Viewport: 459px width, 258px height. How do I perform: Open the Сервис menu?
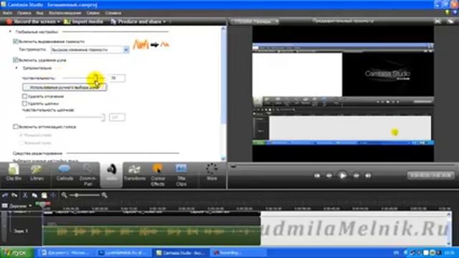tap(93, 13)
